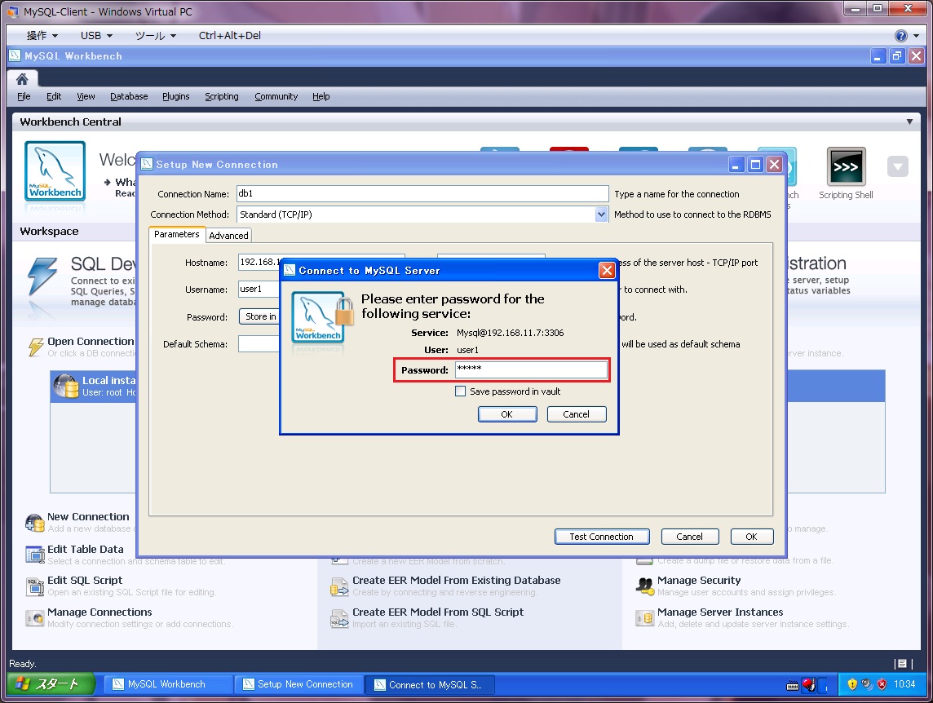The height and width of the screenshot is (703, 933).
Task: Click the Connection Name field containing db1
Action: pyautogui.click(x=422, y=193)
